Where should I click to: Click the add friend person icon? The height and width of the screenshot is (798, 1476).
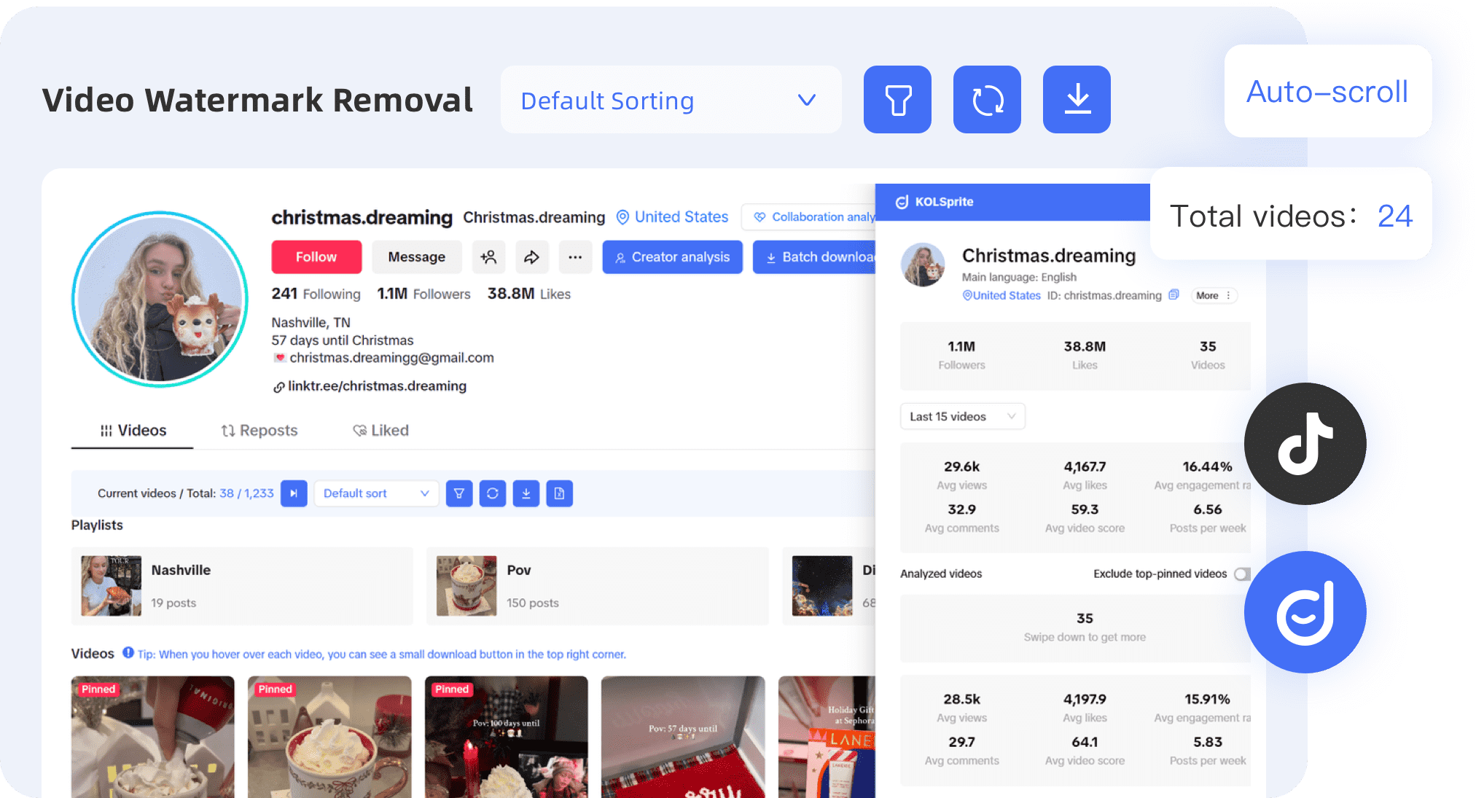point(488,257)
